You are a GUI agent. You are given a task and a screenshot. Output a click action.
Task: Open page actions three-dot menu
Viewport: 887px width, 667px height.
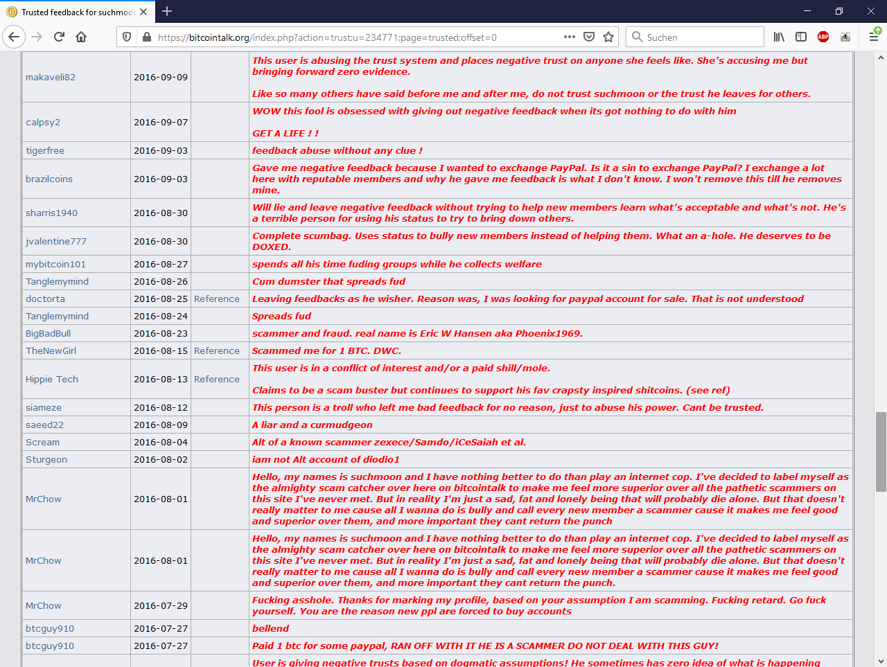[570, 37]
